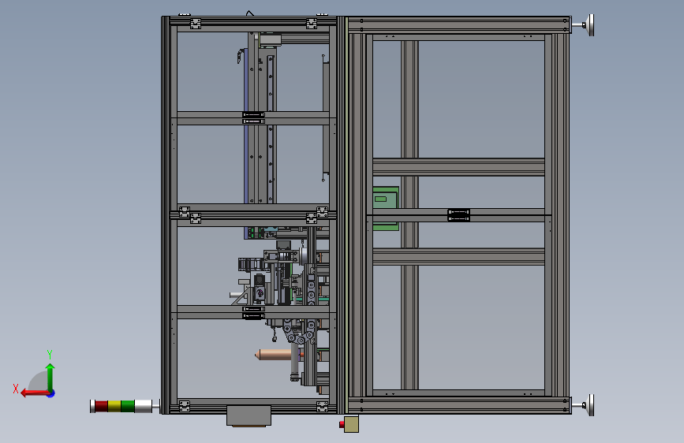The width and height of the screenshot is (684, 443).
Task: Pick the upper black latch on left frame
Action: tap(253, 117)
